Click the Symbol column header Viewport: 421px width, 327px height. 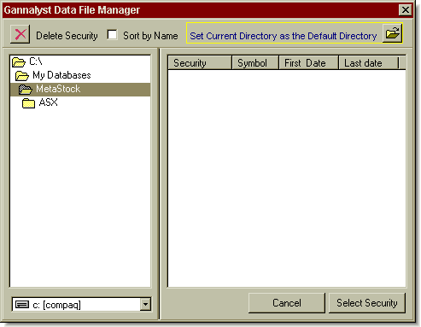pyautogui.click(x=255, y=63)
